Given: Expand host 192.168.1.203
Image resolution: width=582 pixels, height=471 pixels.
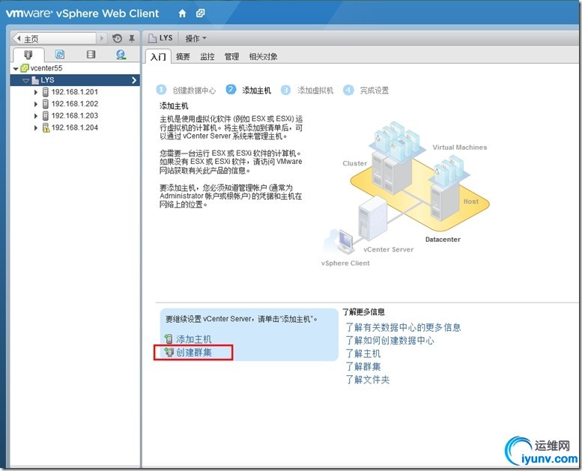Looking at the screenshot, I should [36, 116].
